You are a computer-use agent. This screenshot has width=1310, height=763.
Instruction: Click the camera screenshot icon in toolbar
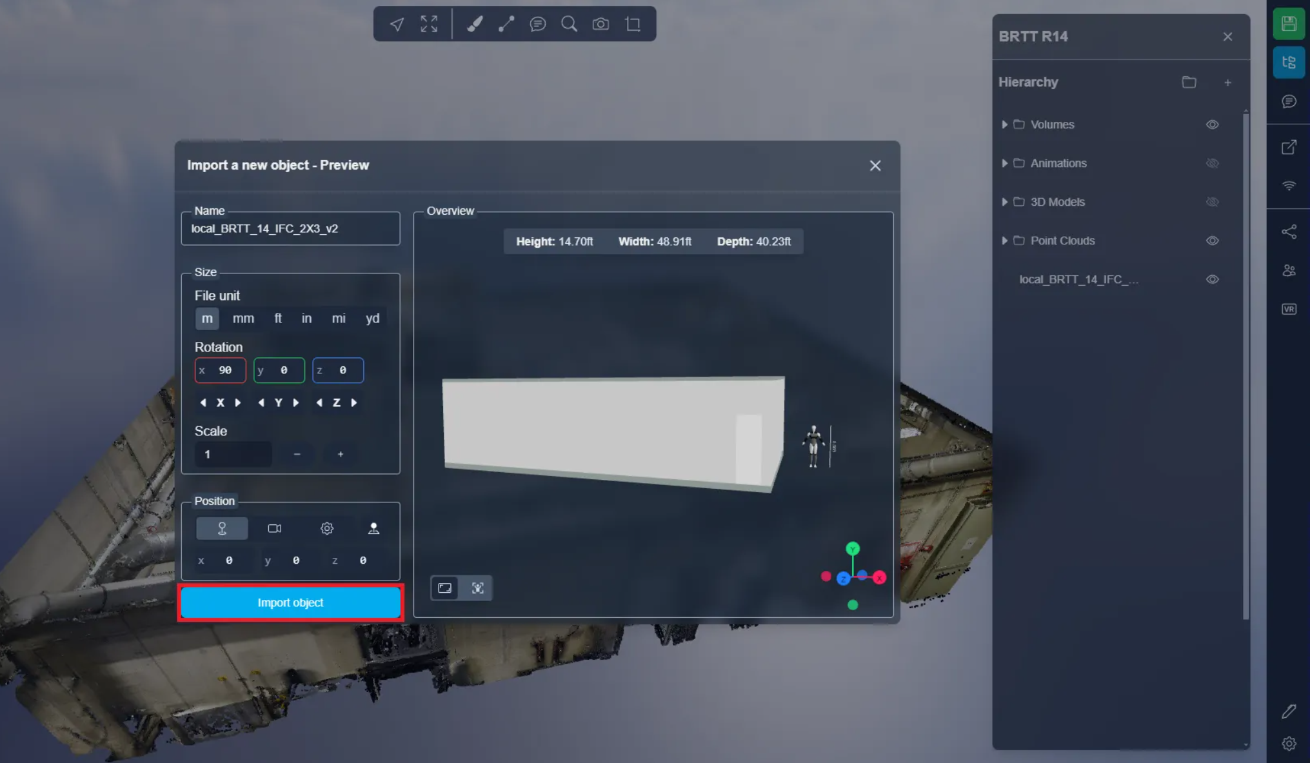[600, 25]
